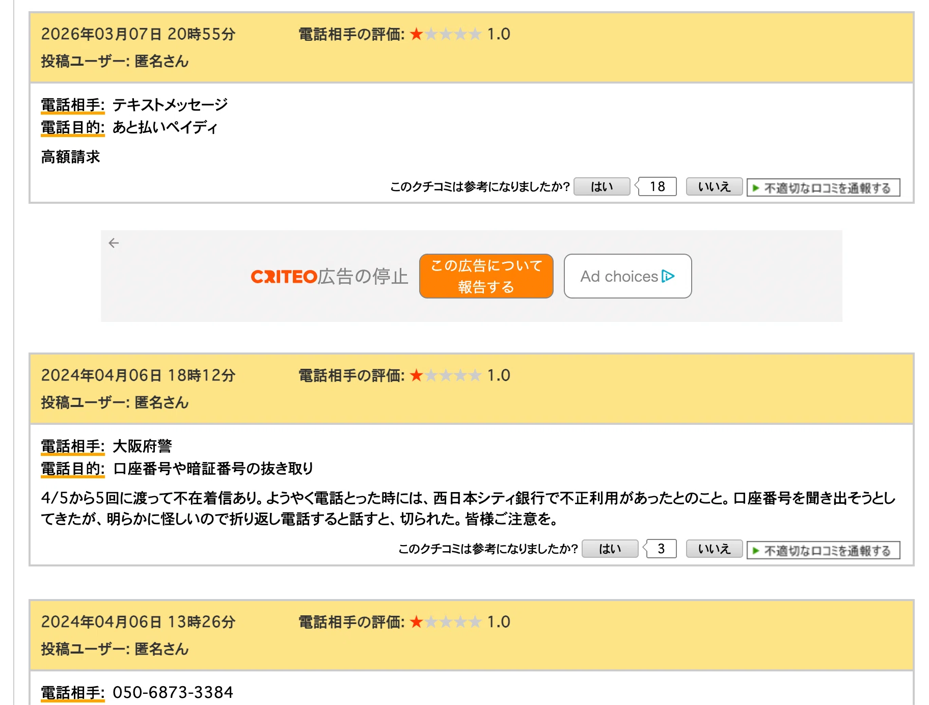Click はい on the 大阪府警 review
Screen dimensions: 929x705
[610, 549]
